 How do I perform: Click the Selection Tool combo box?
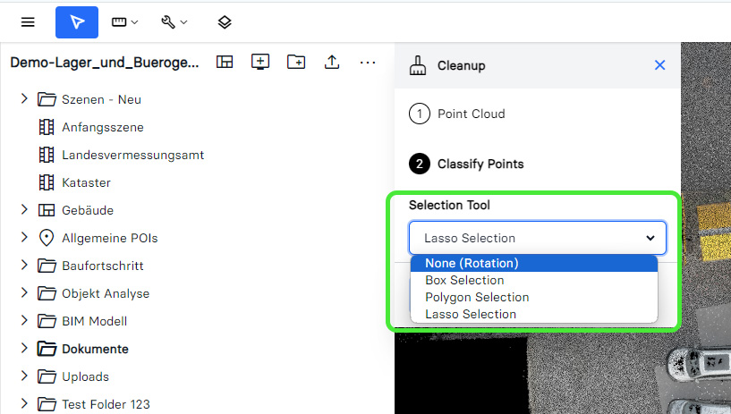(537, 238)
